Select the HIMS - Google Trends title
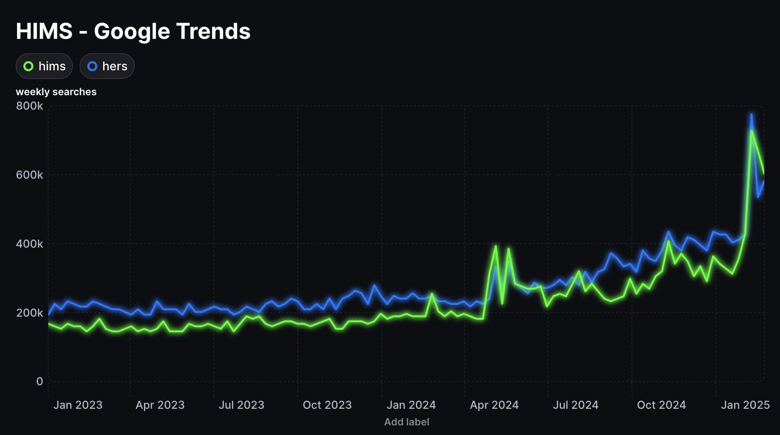The image size is (780, 435). tap(133, 31)
